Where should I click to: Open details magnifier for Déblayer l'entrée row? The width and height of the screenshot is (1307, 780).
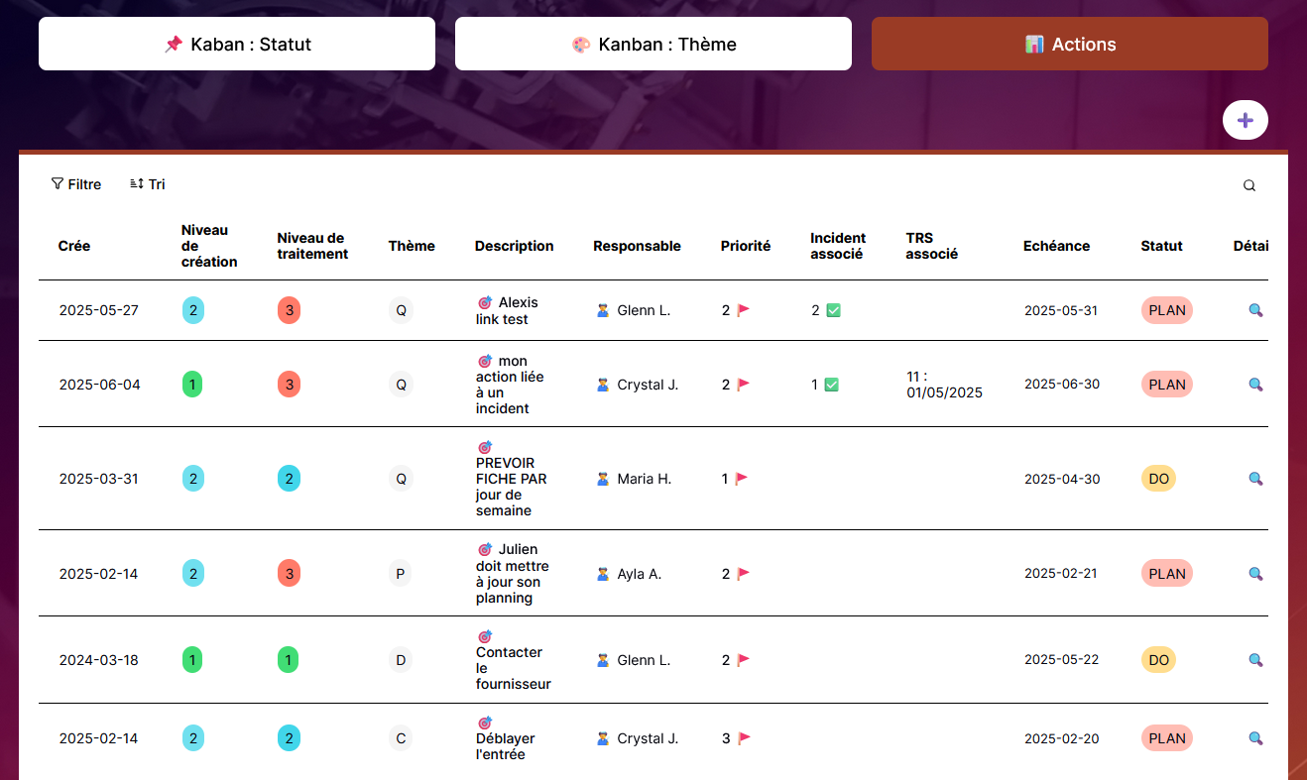point(1255,738)
